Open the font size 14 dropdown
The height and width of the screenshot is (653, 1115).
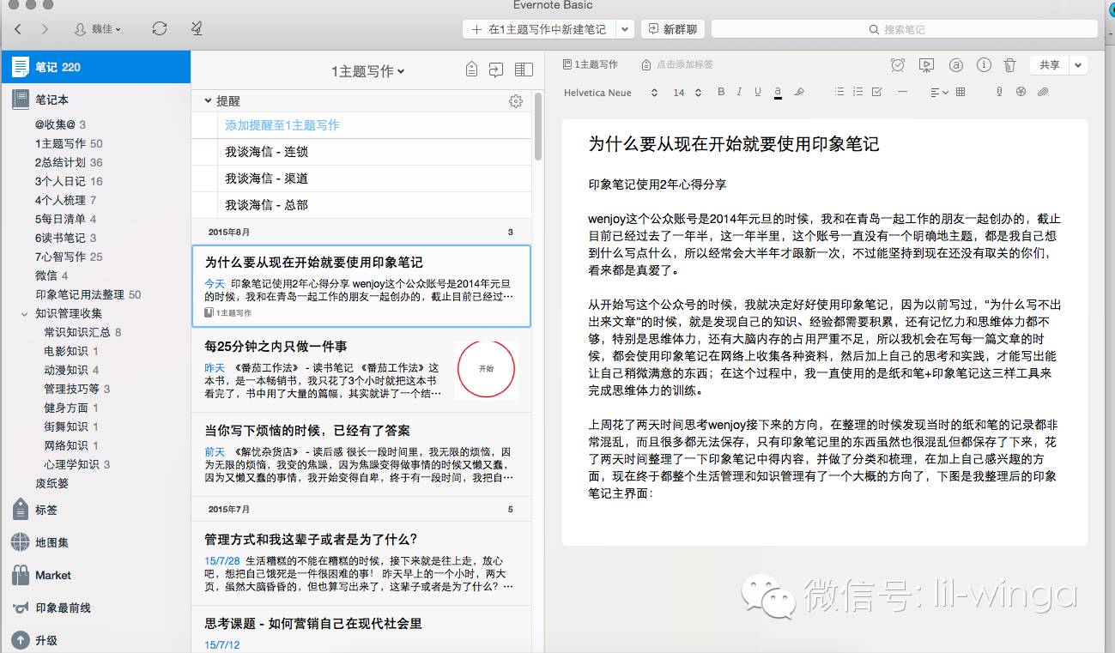[687, 93]
